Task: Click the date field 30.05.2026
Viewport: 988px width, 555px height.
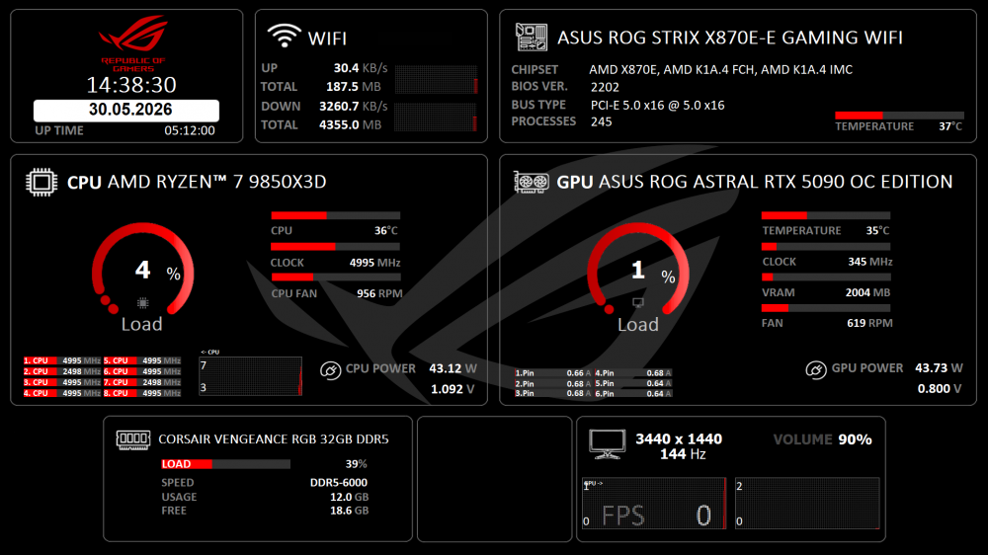Action: pyautogui.click(x=126, y=111)
